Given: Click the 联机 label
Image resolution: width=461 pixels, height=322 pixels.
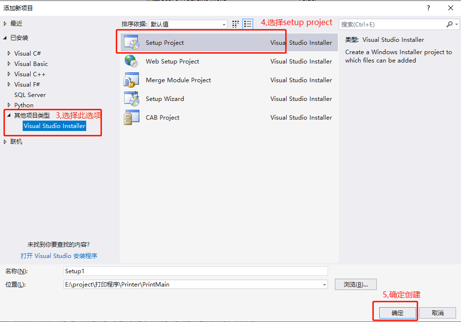Looking at the screenshot, I should click(16, 142).
